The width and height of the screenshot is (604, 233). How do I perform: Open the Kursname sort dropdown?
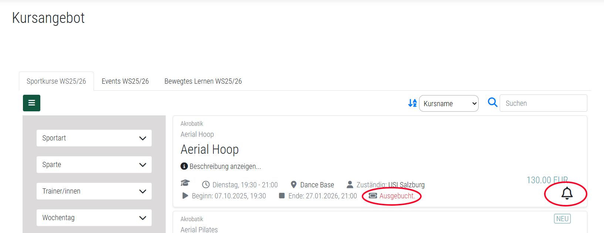pos(448,104)
